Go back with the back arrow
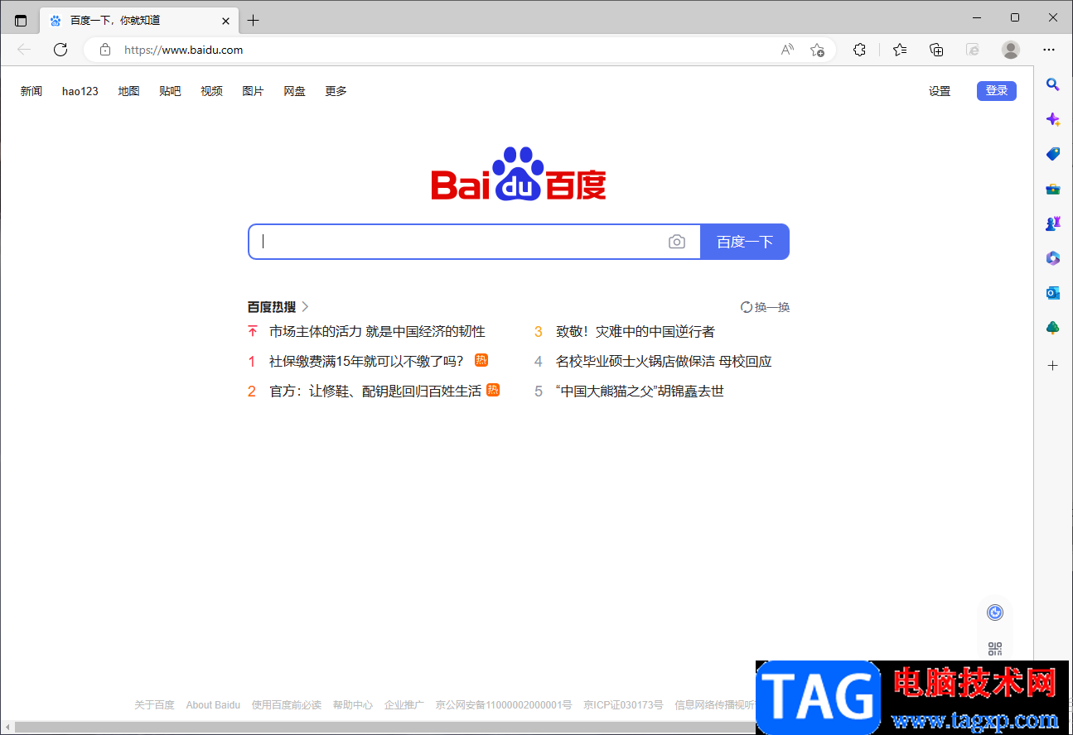 click(x=24, y=50)
